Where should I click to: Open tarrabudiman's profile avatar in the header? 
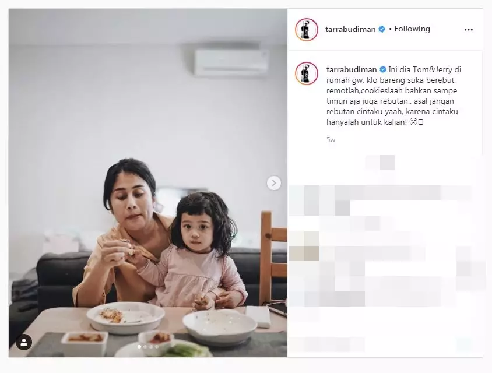click(x=307, y=30)
